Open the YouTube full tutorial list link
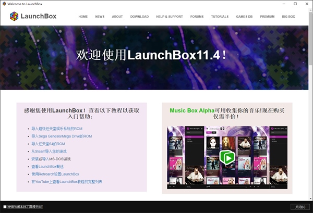313x213 pixels. pyautogui.click(x=67, y=182)
